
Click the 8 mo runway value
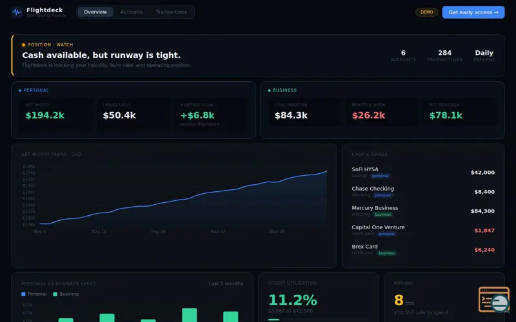404,300
